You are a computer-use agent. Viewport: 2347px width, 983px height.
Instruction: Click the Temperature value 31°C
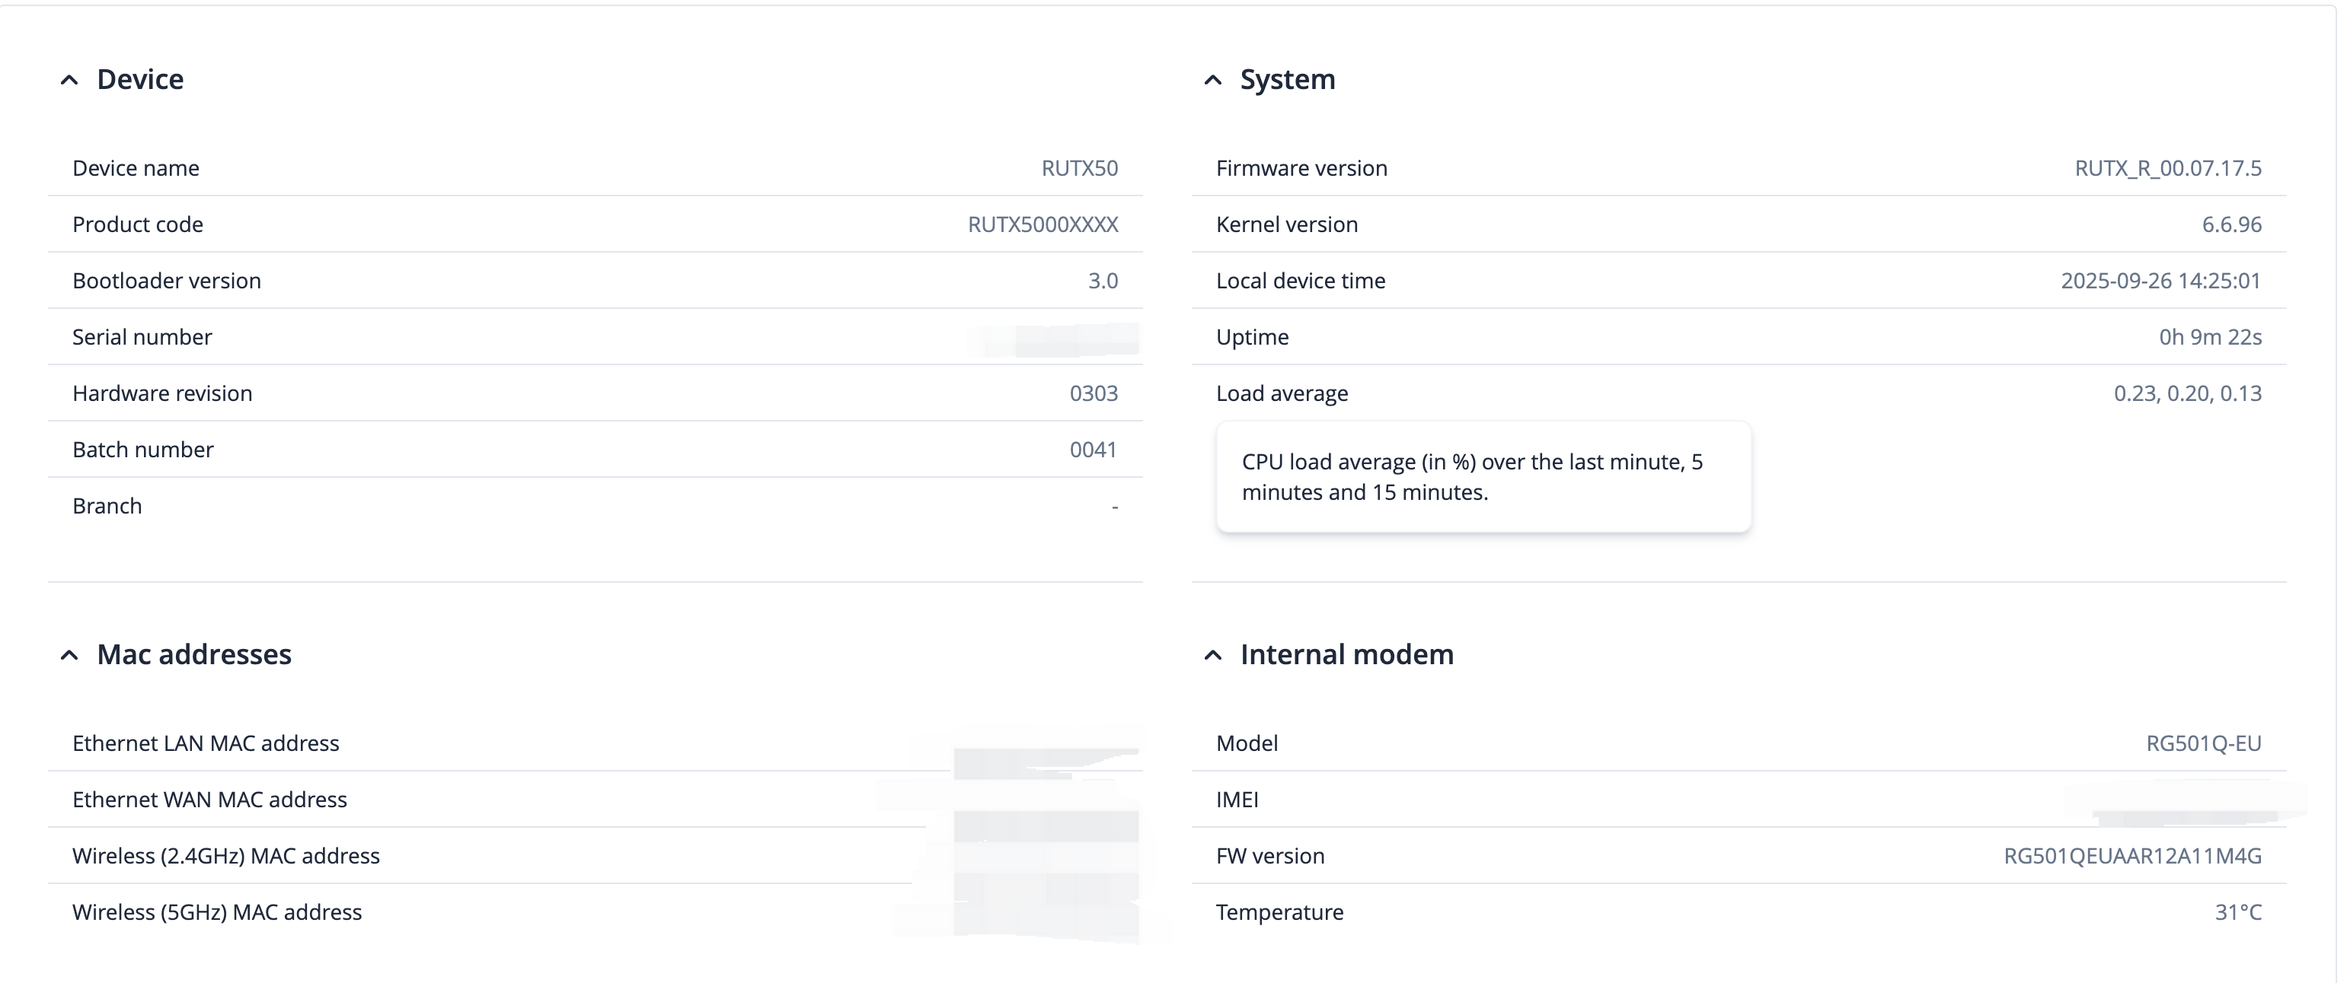click(x=2237, y=913)
